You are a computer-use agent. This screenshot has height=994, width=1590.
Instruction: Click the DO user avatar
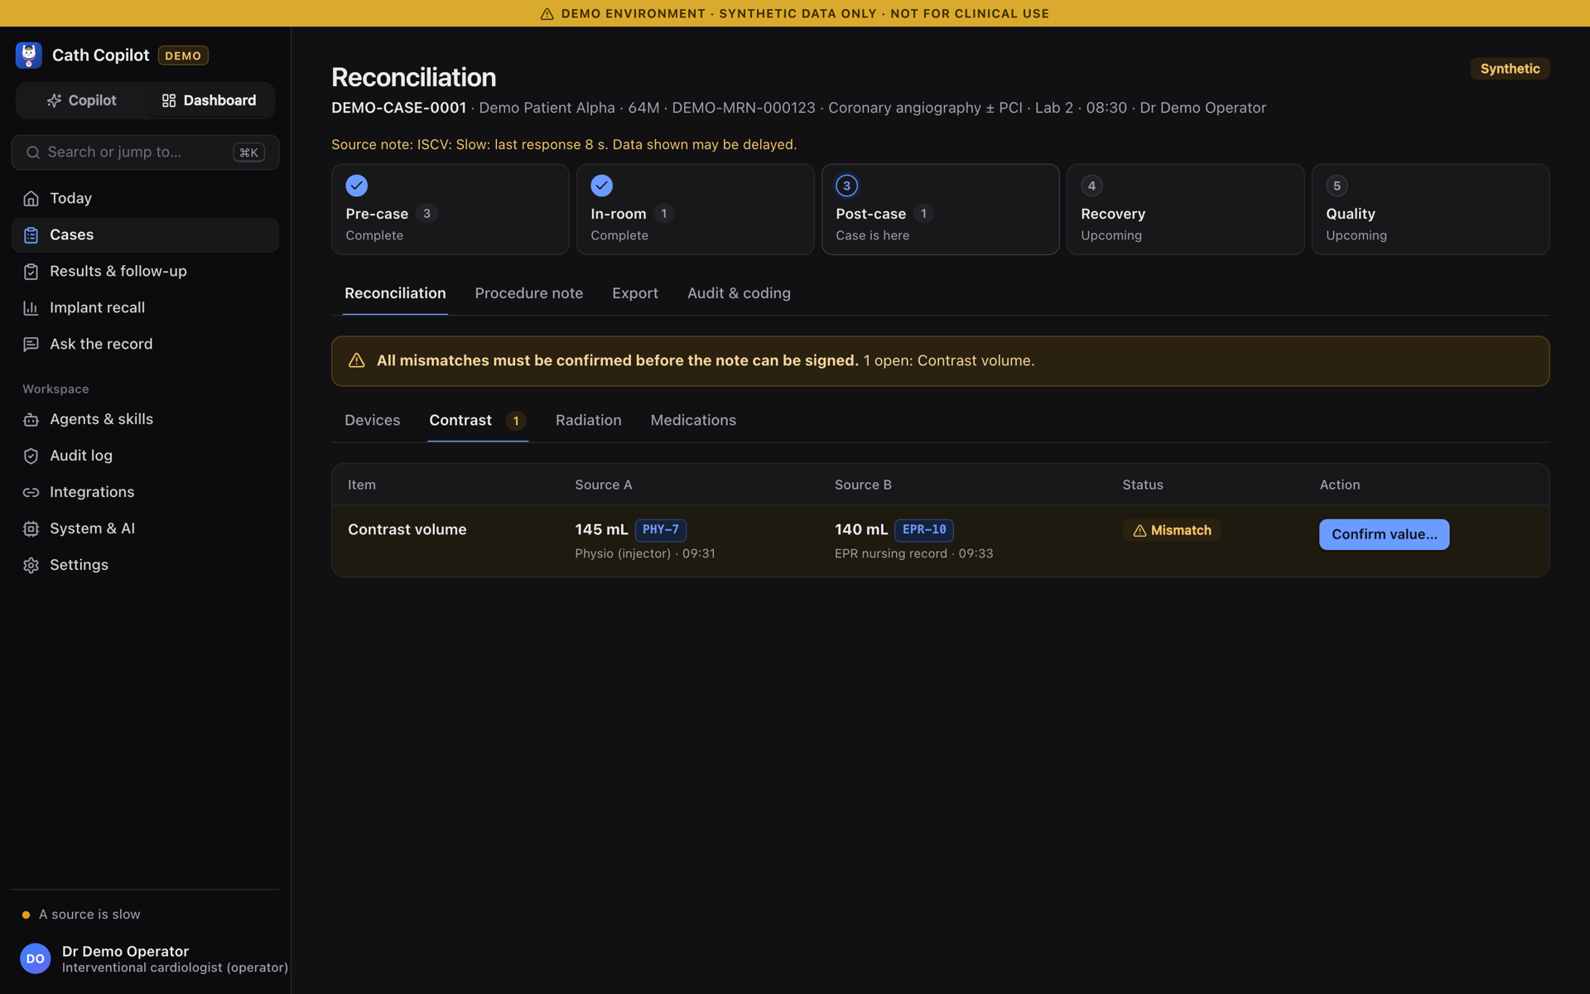tap(36, 958)
